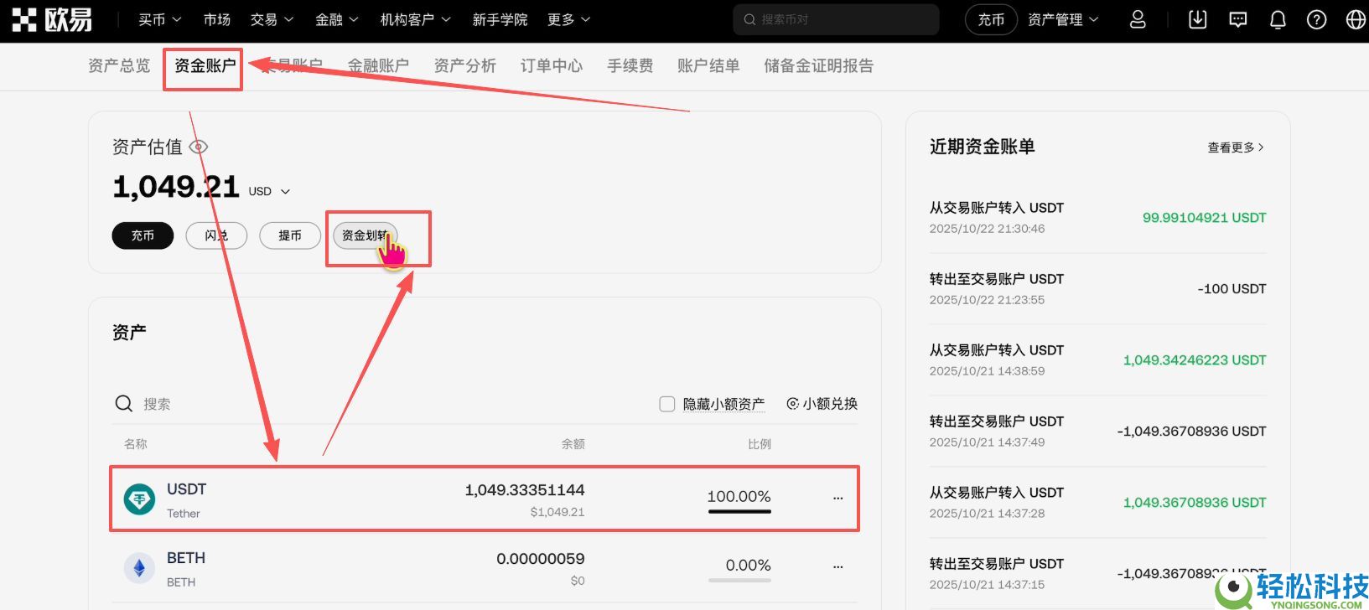Check the 隐藏小额资产 checkbox

[667, 404]
